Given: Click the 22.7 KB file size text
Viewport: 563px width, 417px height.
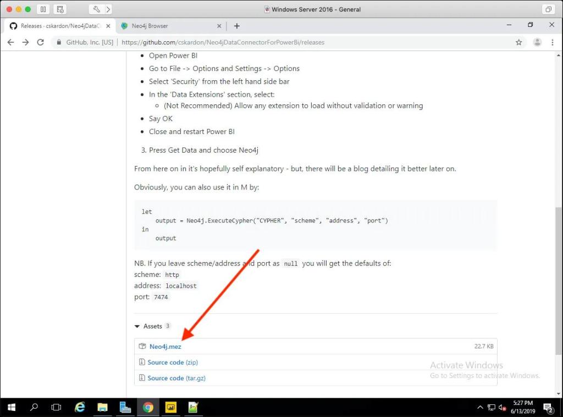Looking at the screenshot, I should [x=484, y=346].
